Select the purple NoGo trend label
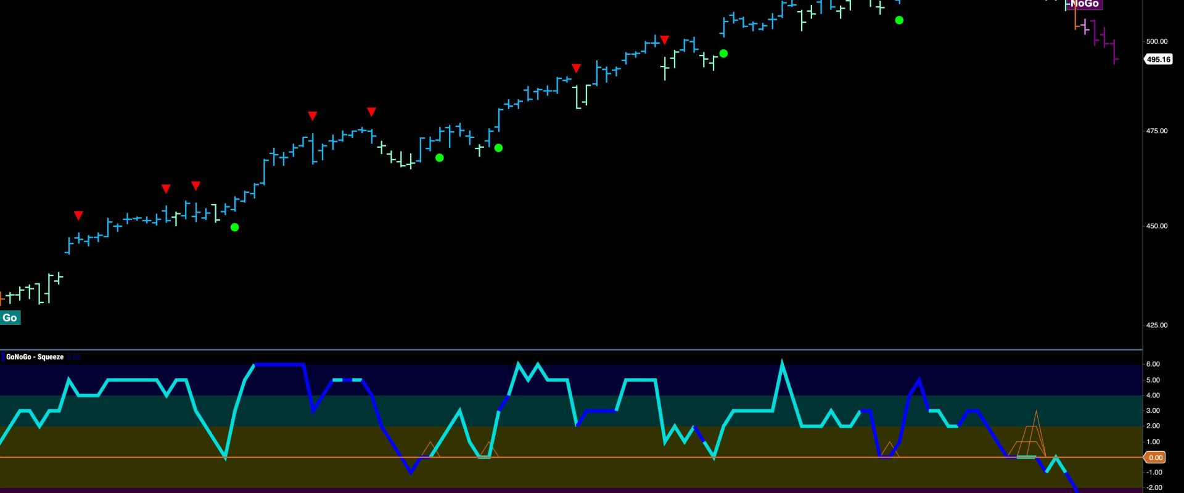Image resolution: width=1184 pixels, height=493 pixels. [x=1084, y=4]
